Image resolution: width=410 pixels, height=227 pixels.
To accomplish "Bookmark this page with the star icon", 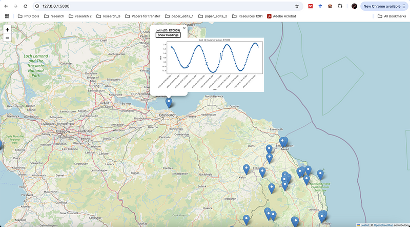I will [x=297, y=6].
